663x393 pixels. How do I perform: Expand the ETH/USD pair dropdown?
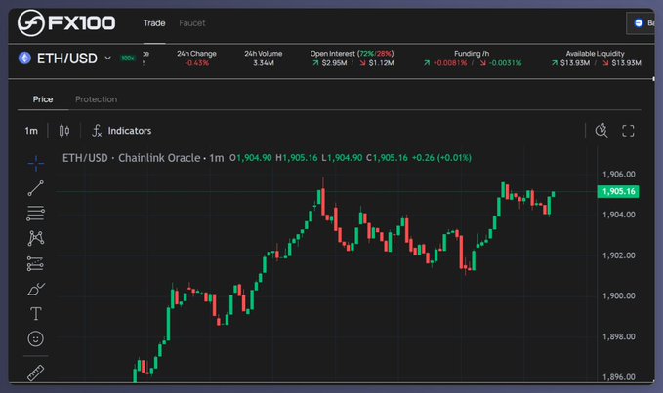click(108, 58)
